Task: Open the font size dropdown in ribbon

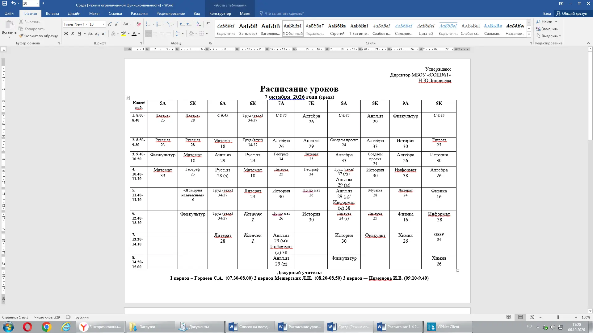Action: [103, 24]
